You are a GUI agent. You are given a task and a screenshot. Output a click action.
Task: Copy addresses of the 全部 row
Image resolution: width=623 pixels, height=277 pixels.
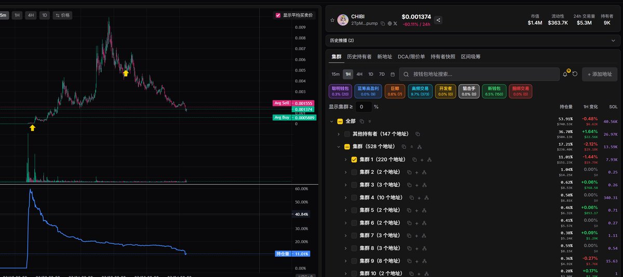(x=362, y=121)
